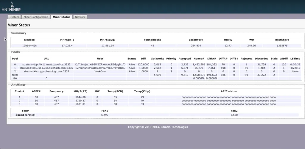Click the prohashing.com pool URL

[x=46, y=71]
